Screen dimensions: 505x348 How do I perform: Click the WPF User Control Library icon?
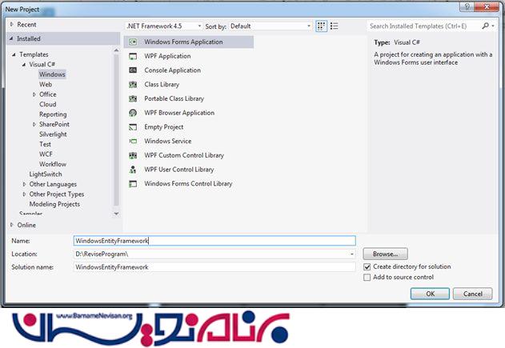(x=133, y=170)
